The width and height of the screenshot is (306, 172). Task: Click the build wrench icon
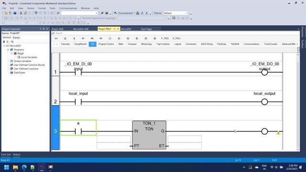[x=102, y=13]
